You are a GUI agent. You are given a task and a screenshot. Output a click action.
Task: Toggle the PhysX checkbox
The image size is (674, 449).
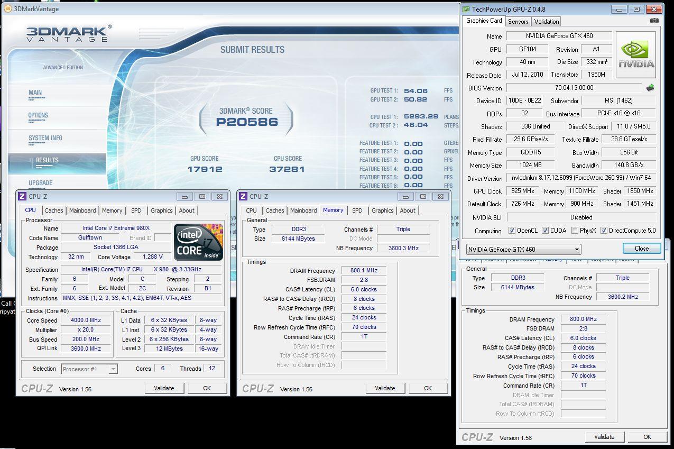click(x=575, y=231)
